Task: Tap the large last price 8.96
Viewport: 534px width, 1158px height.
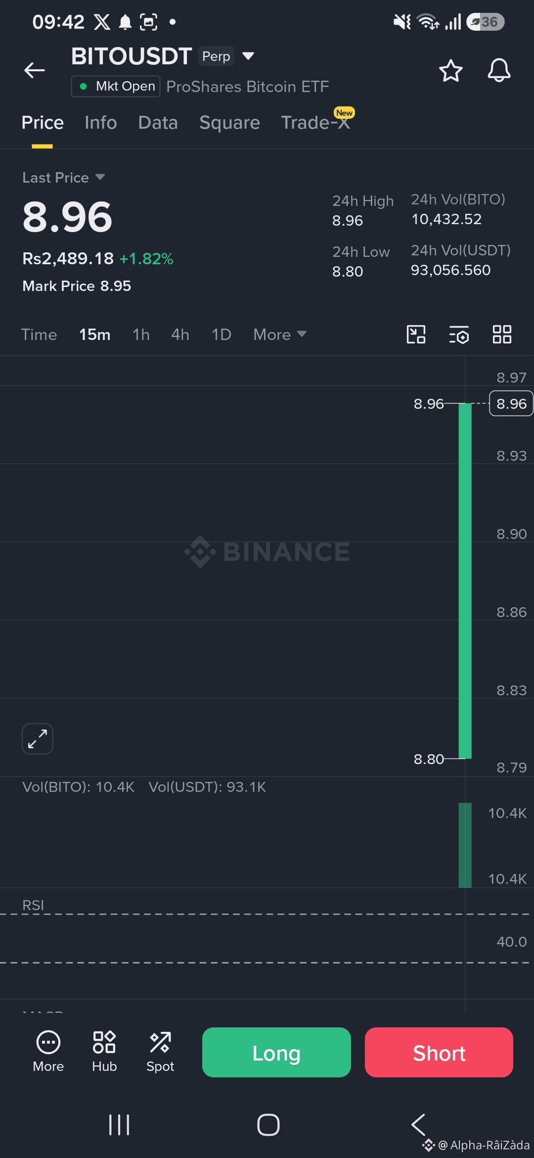Action: 68,217
